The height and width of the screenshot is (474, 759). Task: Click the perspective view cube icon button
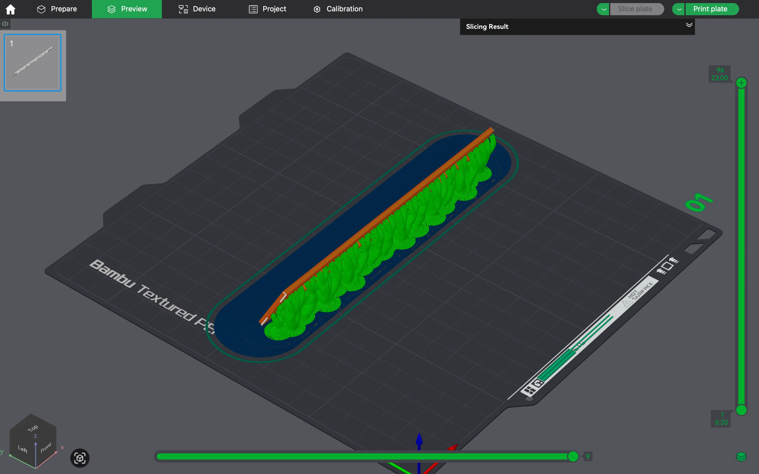click(x=80, y=458)
